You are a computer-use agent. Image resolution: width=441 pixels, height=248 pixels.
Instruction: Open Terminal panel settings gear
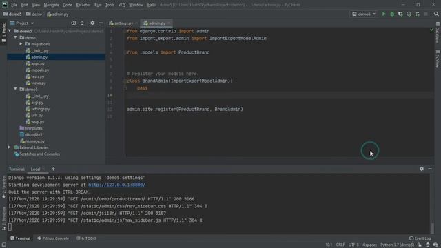(x=422, y=169)
